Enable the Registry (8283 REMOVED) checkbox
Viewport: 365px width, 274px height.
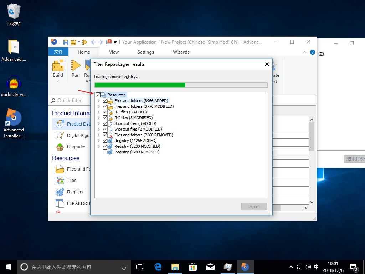[105, 152]
